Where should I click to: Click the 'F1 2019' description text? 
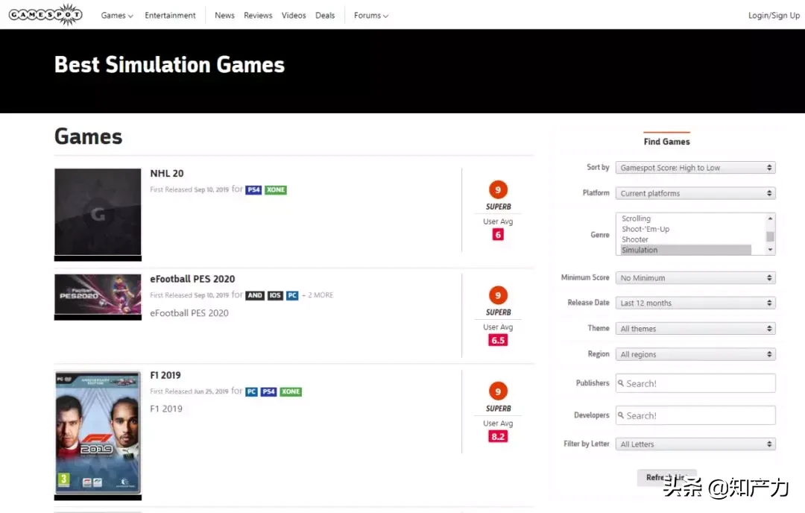tap(165, 409)
